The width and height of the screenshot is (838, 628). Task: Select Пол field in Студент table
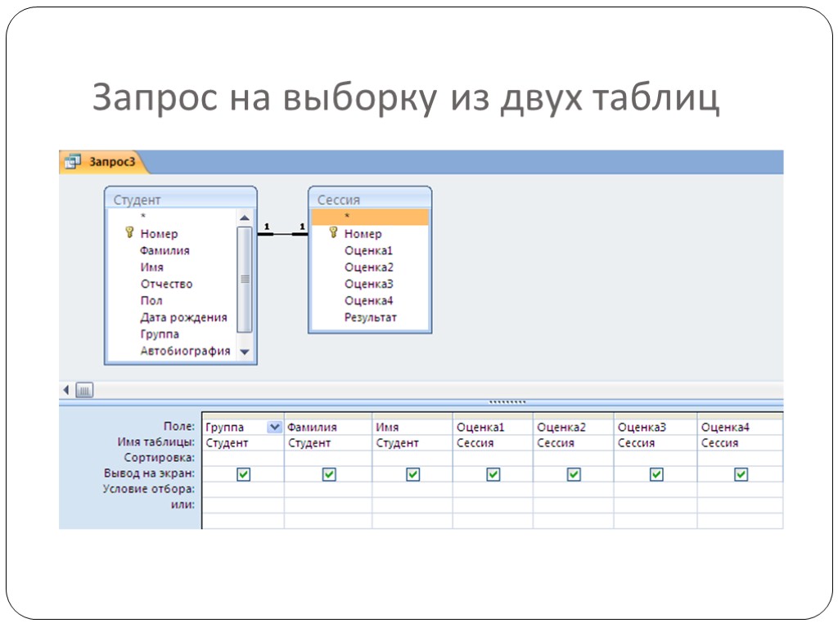point(151,301)
